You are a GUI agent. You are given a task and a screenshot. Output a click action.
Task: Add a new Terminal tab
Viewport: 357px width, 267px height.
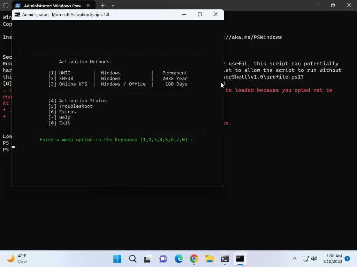103,6
